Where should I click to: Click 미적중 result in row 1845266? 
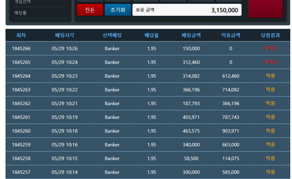point(270,48)
